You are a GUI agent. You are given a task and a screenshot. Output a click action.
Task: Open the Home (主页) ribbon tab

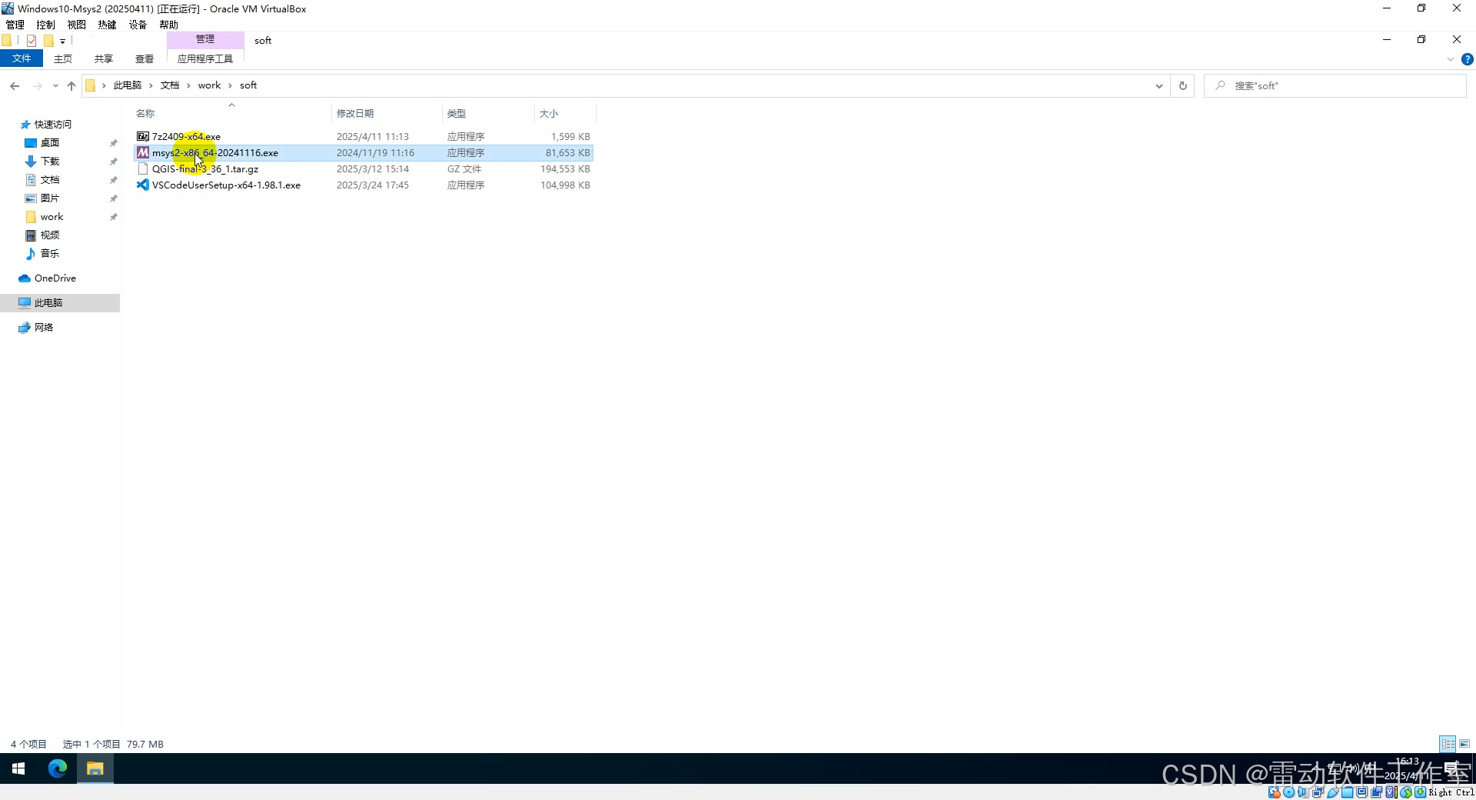[x=63, y=59]
